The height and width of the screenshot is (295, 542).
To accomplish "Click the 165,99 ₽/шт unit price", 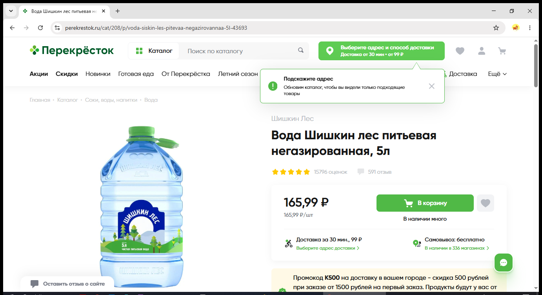I will (x=298, y=215).
